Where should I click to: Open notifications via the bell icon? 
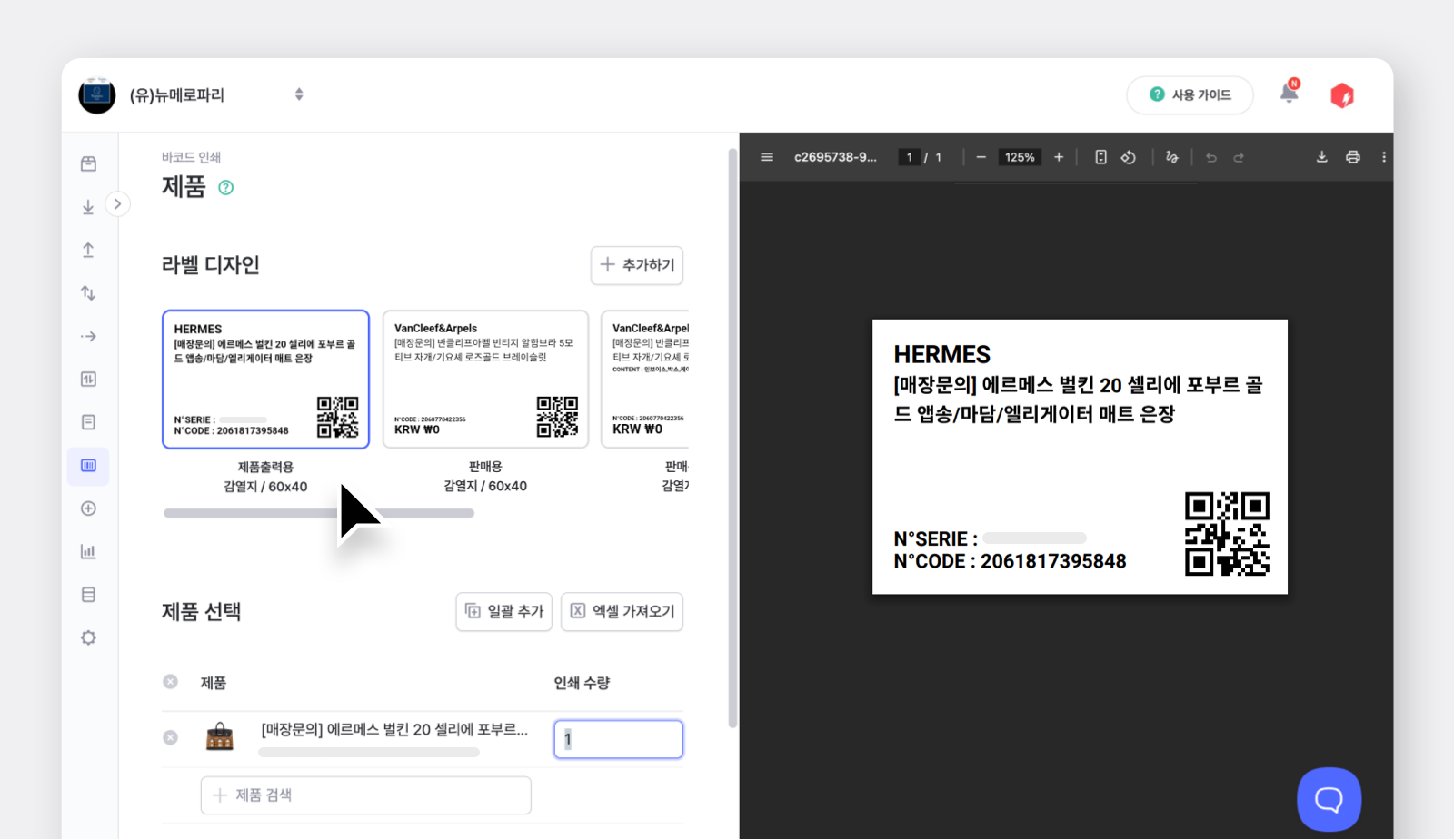(1290, 94)
